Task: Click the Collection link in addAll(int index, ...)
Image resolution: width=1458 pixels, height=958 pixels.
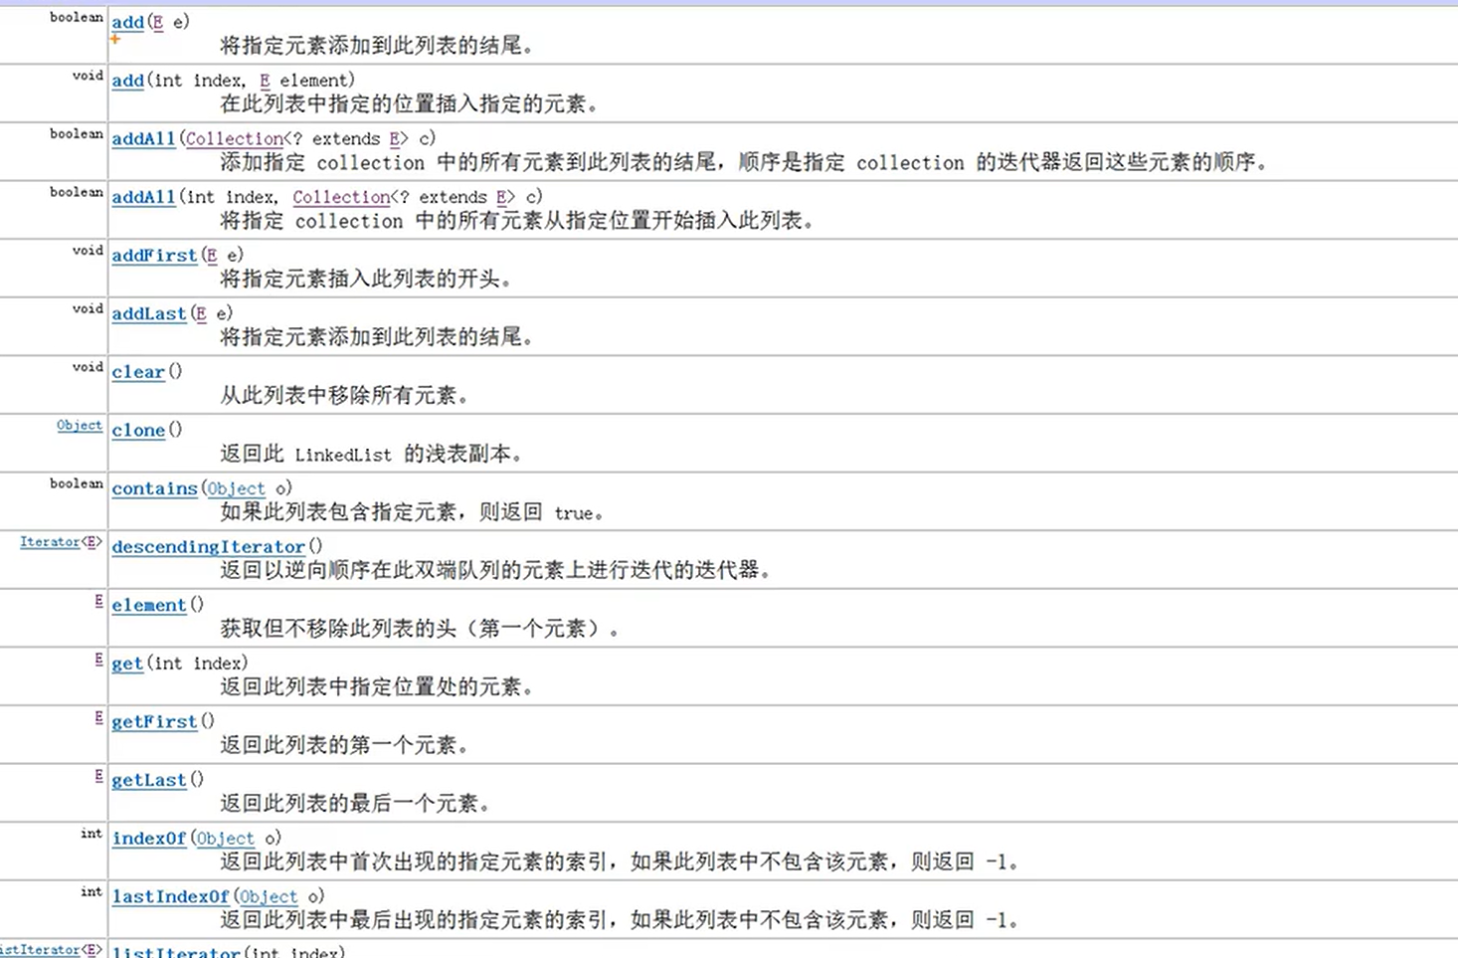Action: [342, 197]
